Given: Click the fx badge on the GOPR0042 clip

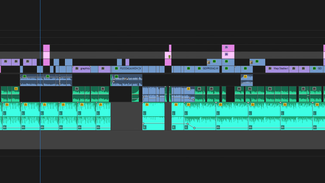Looking at the screenshot, I should (x=199, y=68).
